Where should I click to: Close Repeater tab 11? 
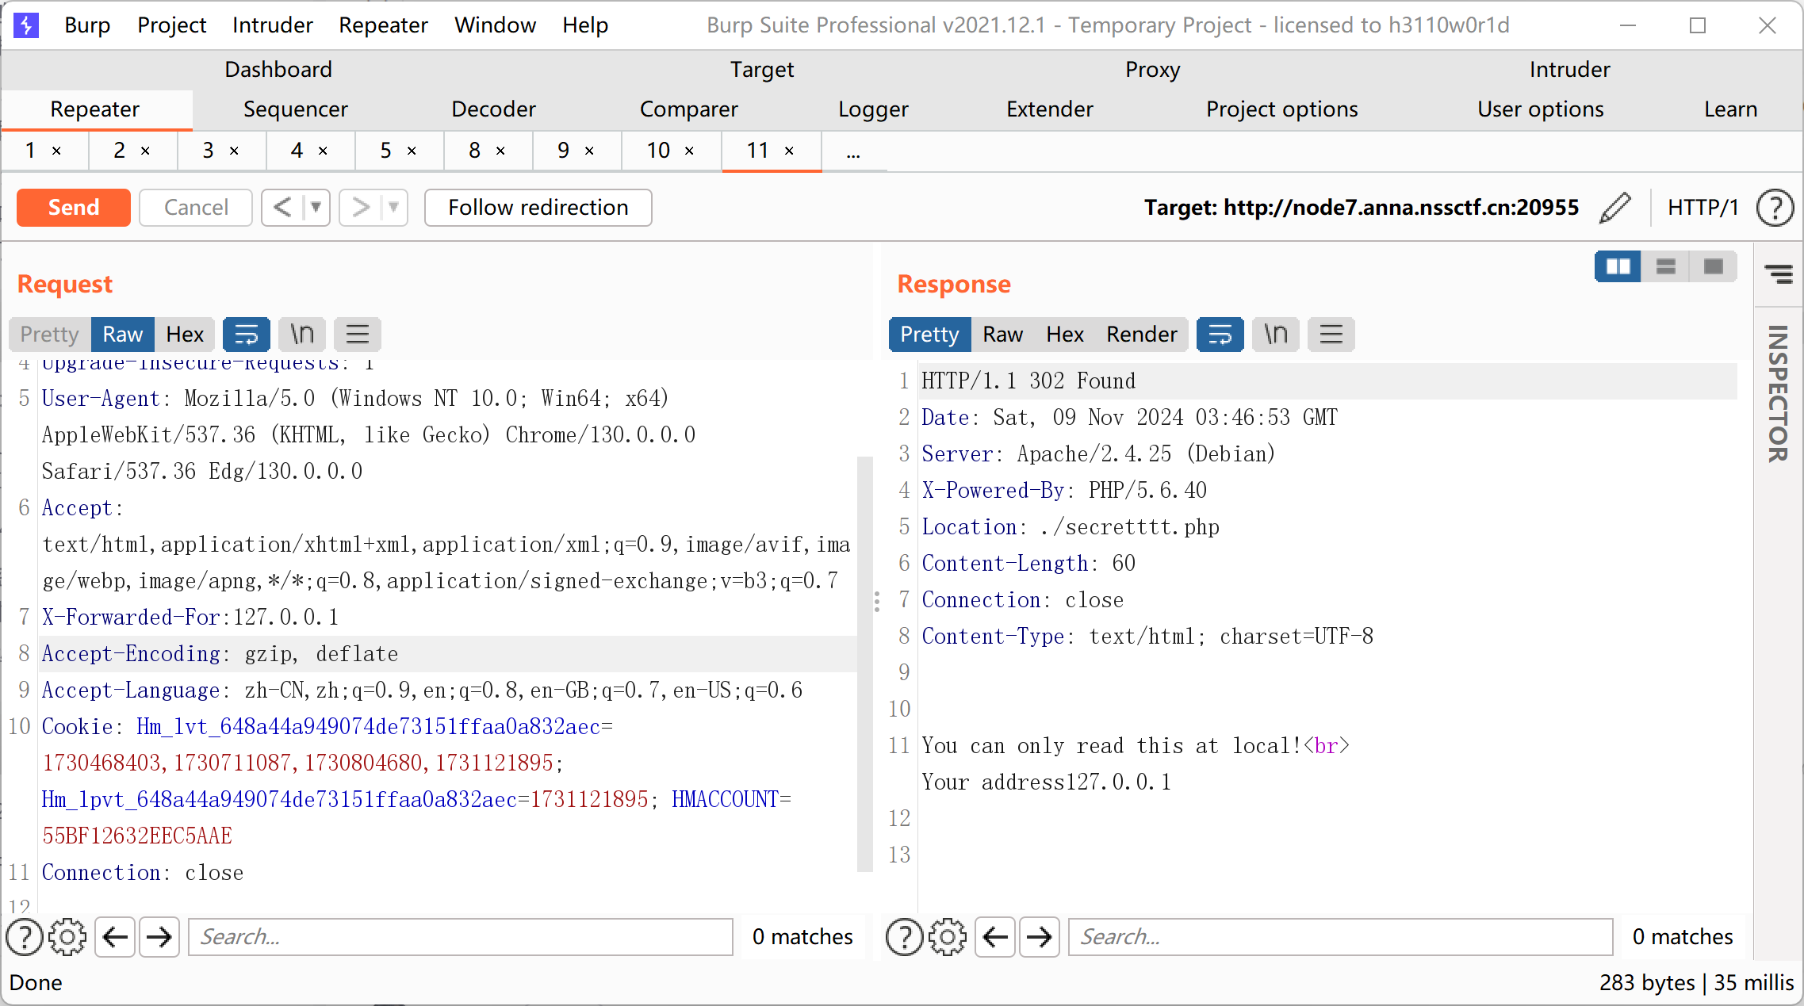point(789,151)
